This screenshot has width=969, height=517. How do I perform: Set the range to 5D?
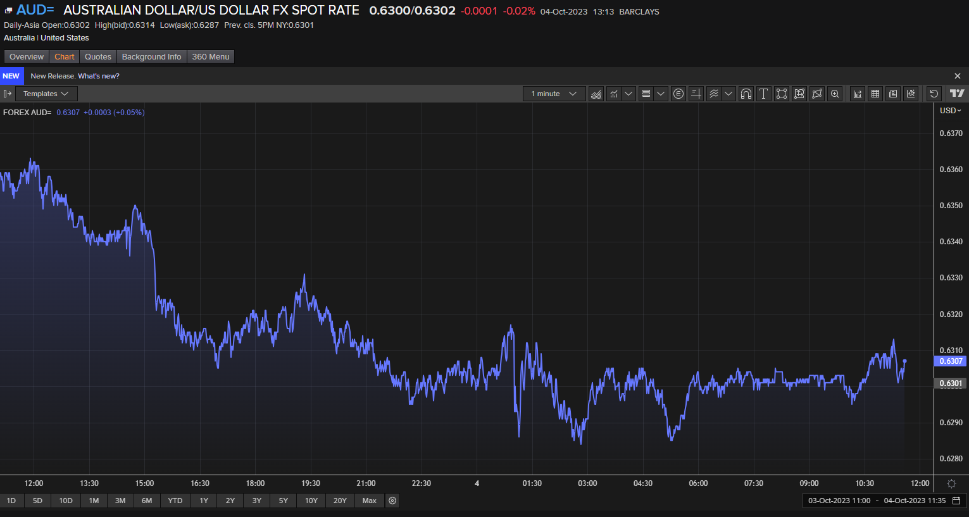(x=37, y=501)
